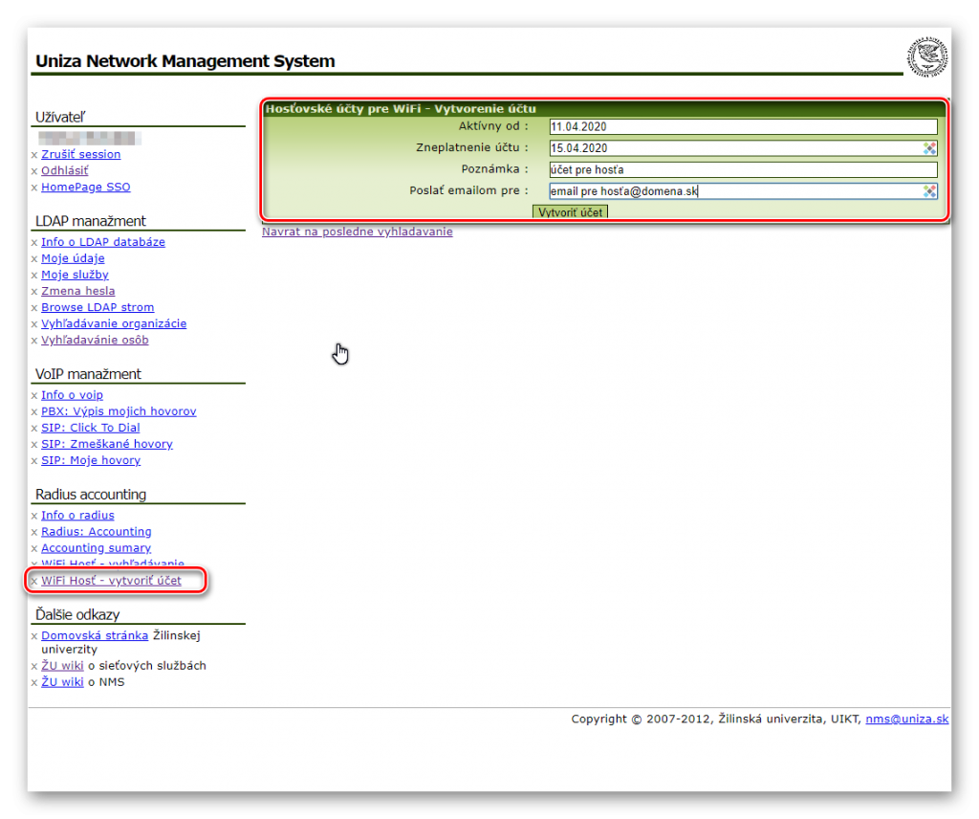Open Accounting sumary link
979x819 pixels.
97,547
